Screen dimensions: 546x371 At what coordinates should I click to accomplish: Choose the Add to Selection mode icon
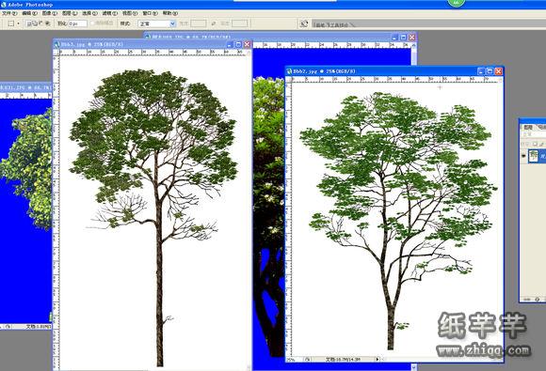(x=35, y=23)
